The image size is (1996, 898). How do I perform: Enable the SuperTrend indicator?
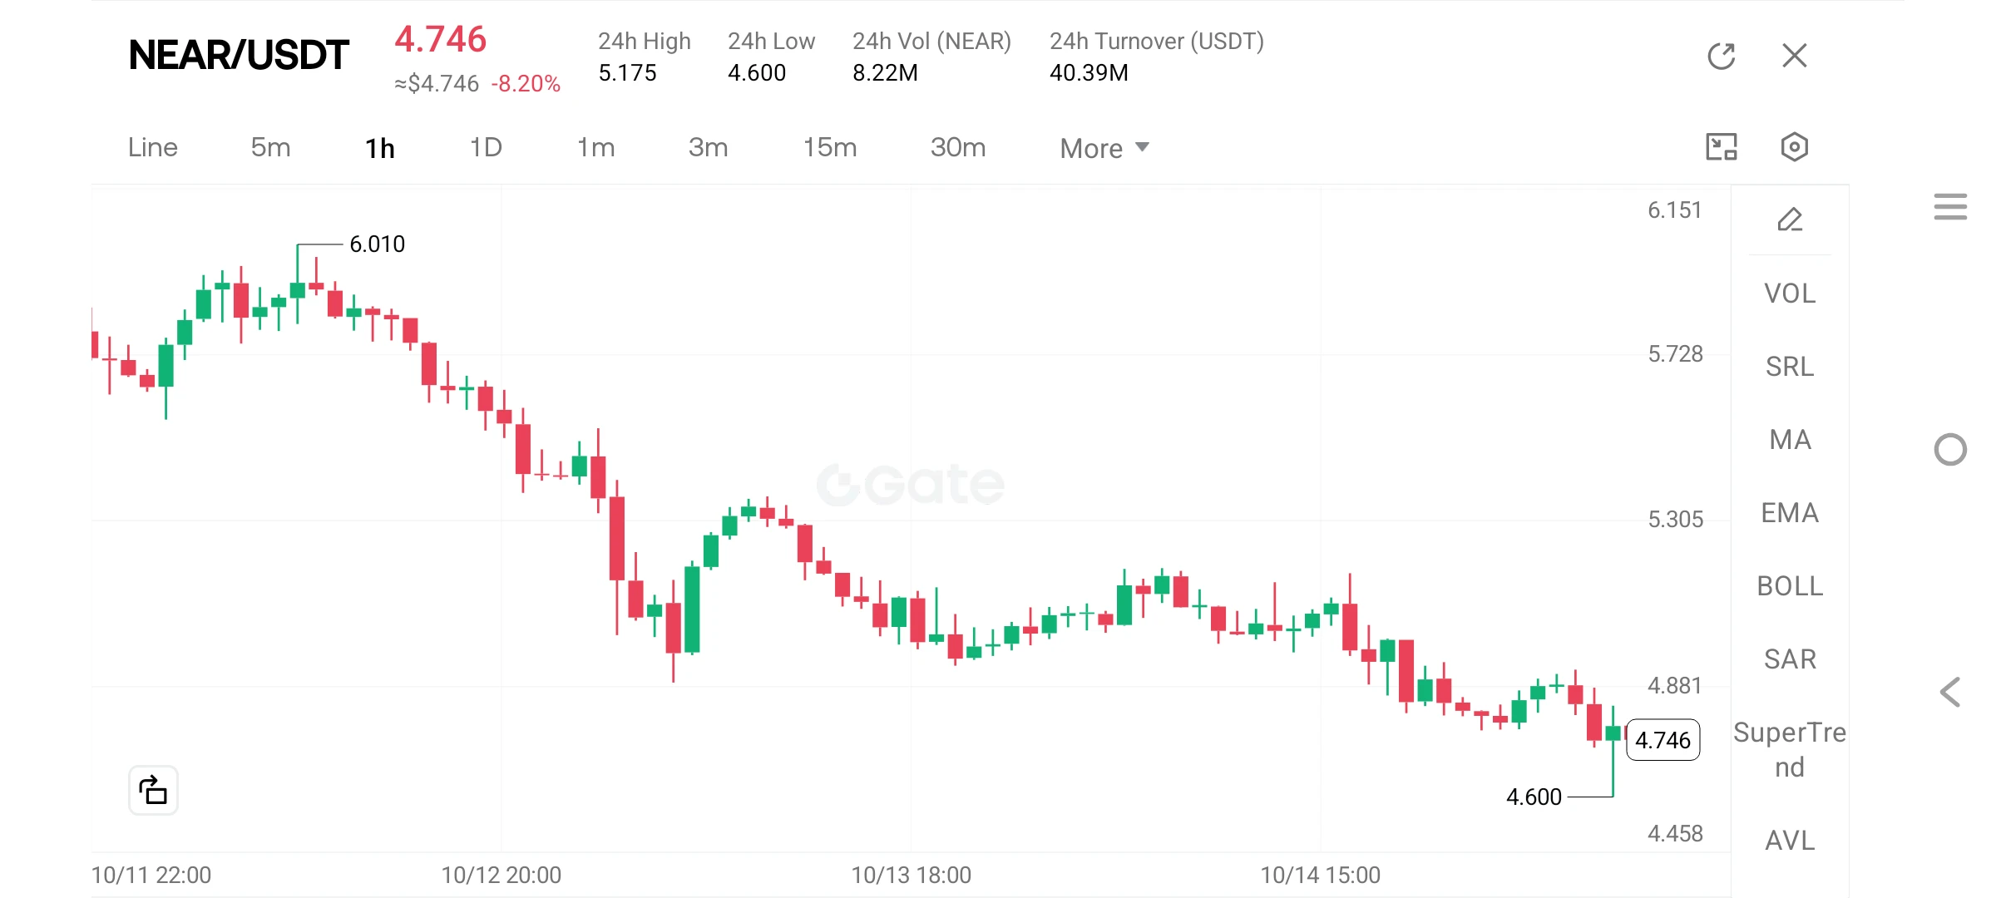(1790, 749)
